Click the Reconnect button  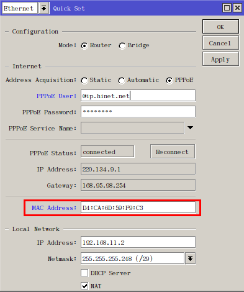point(173,152)
